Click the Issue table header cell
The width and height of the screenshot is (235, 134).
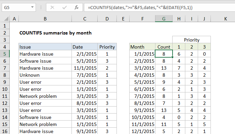[x=45, y=47]
